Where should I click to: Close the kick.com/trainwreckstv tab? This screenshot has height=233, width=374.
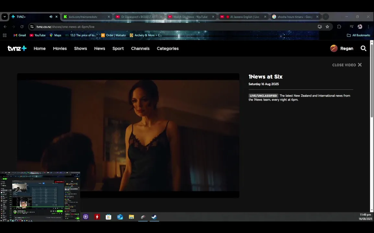pos(109,17)
